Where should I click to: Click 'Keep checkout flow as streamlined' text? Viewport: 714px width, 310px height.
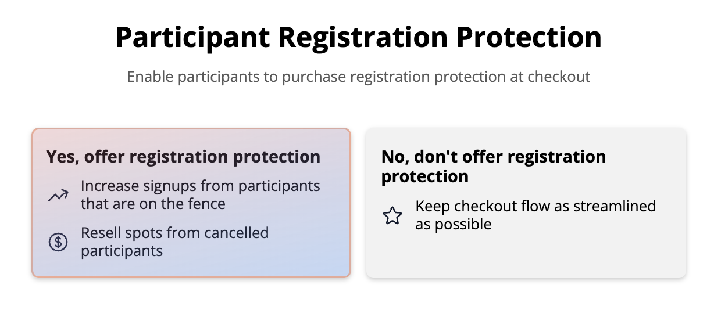click(535, 207)
